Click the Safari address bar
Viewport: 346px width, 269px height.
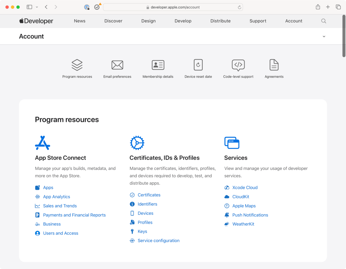click(x=172, y=7)
